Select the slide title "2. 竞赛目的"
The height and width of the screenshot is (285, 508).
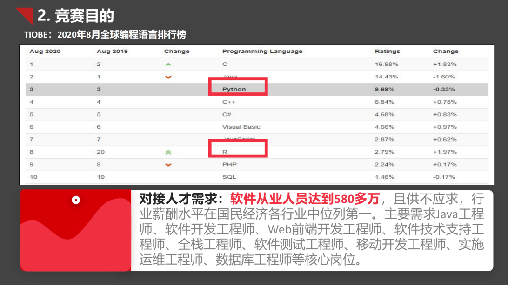(76, 16)
